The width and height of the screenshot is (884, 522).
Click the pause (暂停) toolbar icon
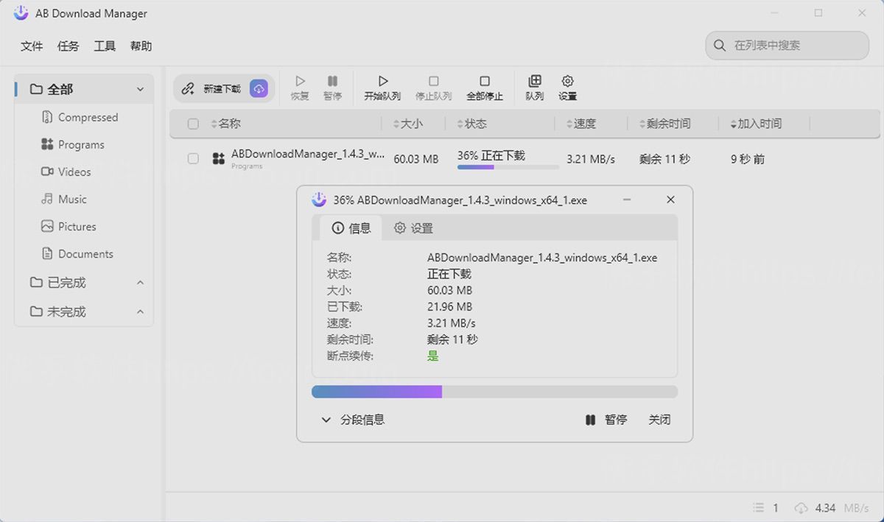pos(332,86)
